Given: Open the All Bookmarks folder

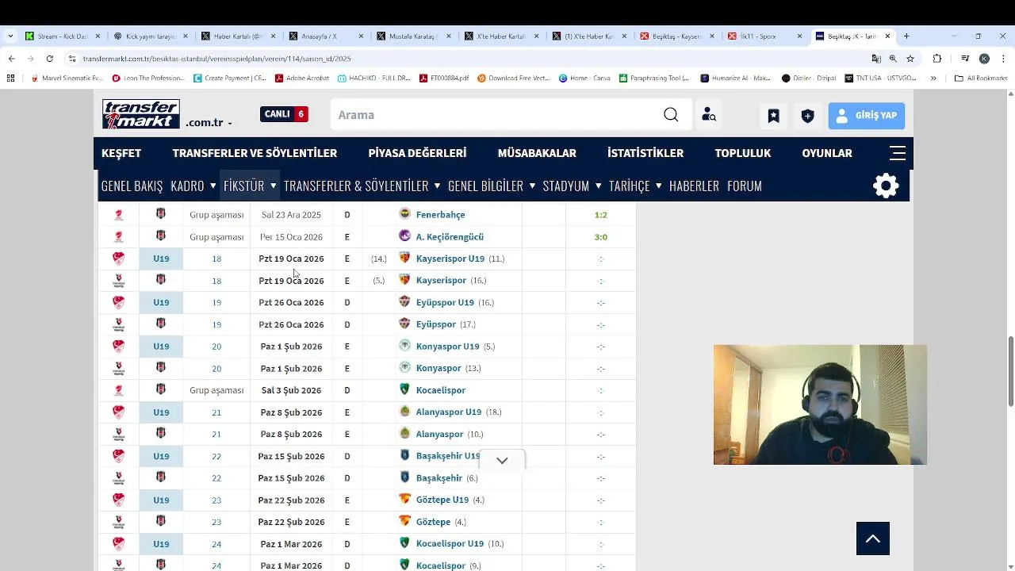Looking at the screenshot, I should [x=981, y=79].
